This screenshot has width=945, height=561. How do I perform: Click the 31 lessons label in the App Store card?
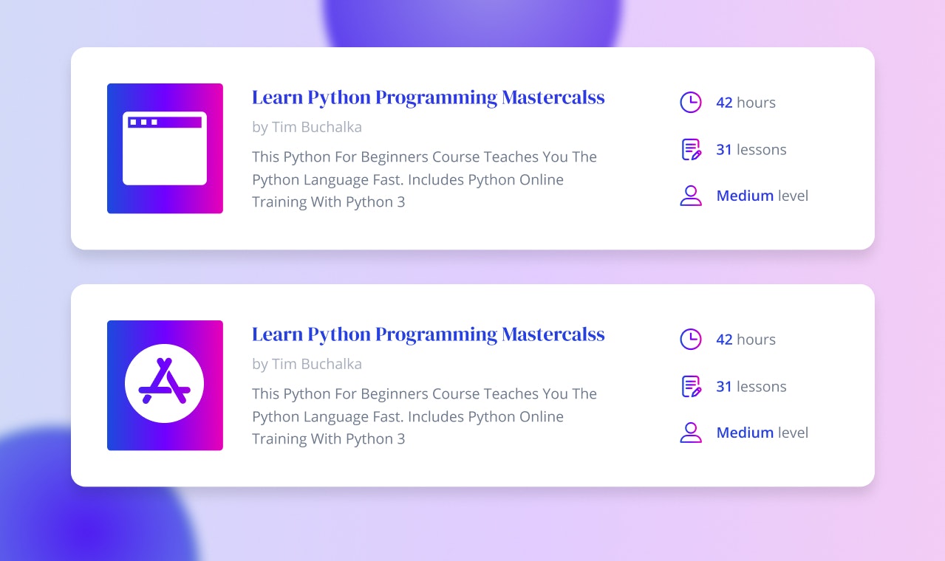click(x=751, y=387)
